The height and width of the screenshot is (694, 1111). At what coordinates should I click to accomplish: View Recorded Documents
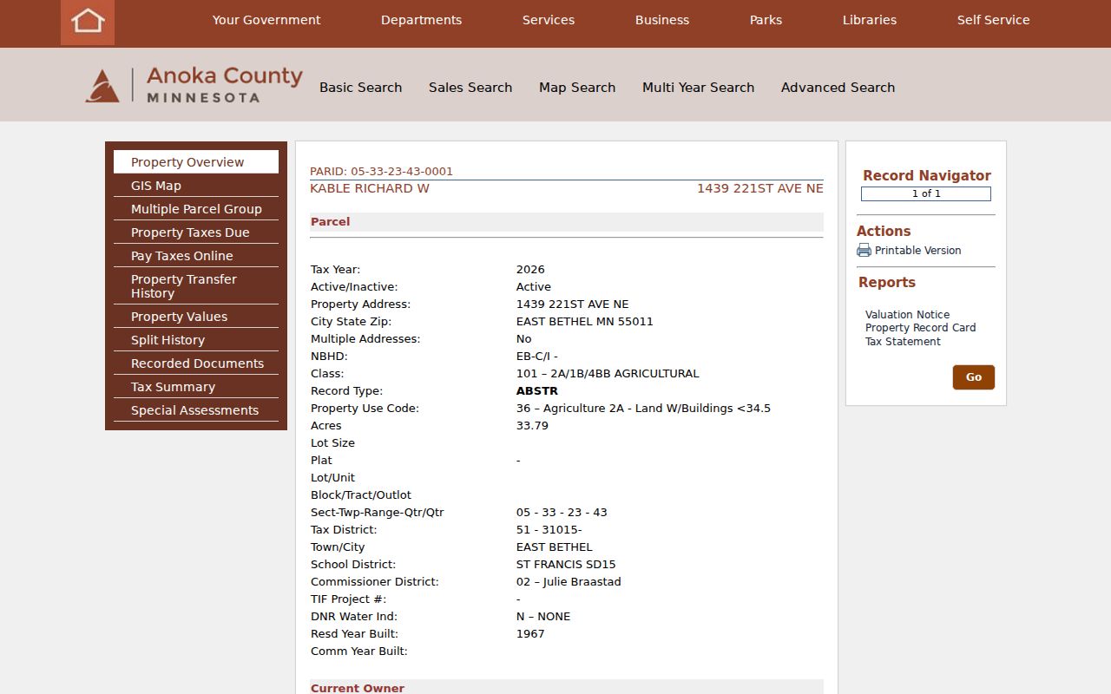tap(196, 363)
